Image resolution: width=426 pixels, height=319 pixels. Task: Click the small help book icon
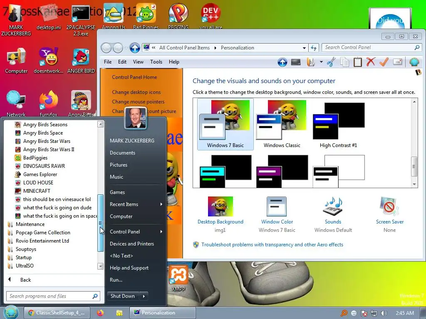coord(419,72)
